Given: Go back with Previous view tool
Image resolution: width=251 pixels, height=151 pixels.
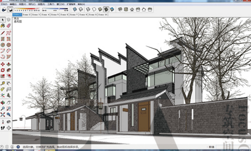Looking at the screenshot, I should tap(9, 115).
